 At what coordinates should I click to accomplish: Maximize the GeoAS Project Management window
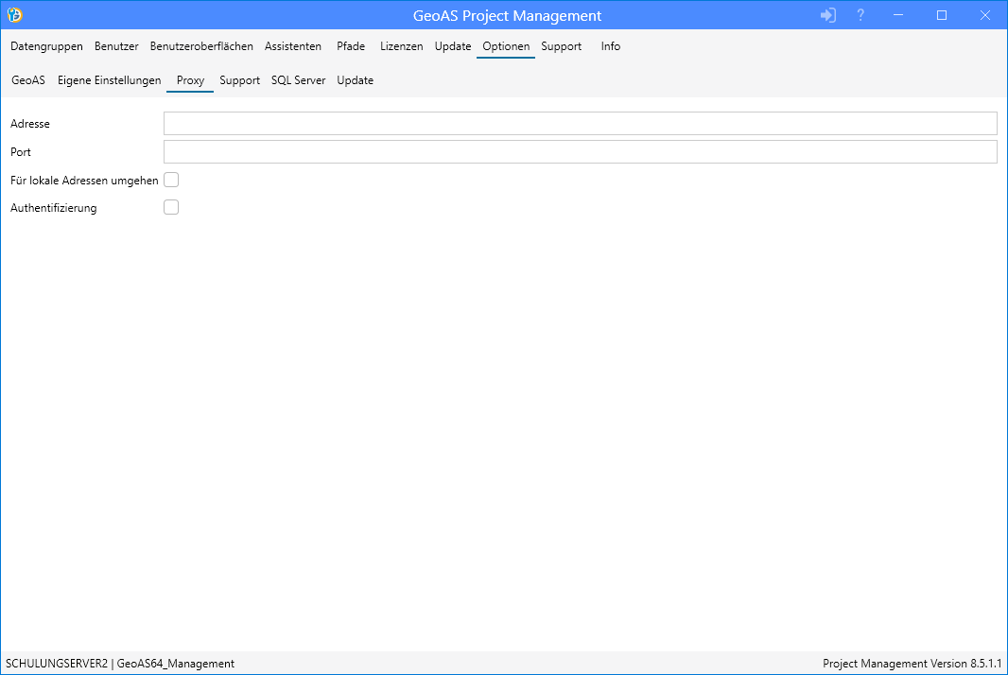pyautogui.click(x=942, y=15)
